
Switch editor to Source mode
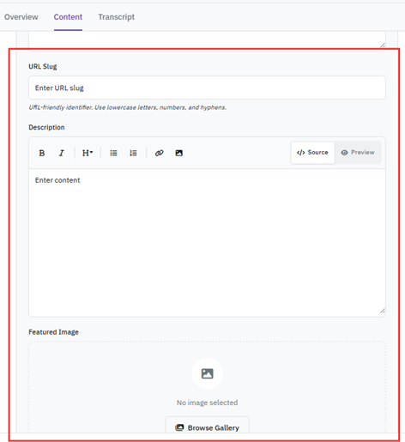tap(312, 153)
